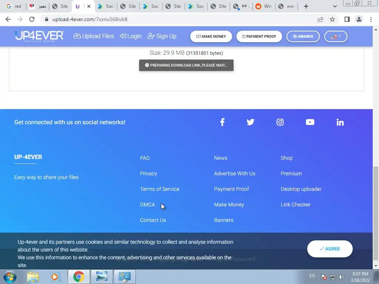Image resolution: width=379 pixels, height=284 pixels.
Task: Click the UP4EVER logo
Action: (x=39, y=36)
